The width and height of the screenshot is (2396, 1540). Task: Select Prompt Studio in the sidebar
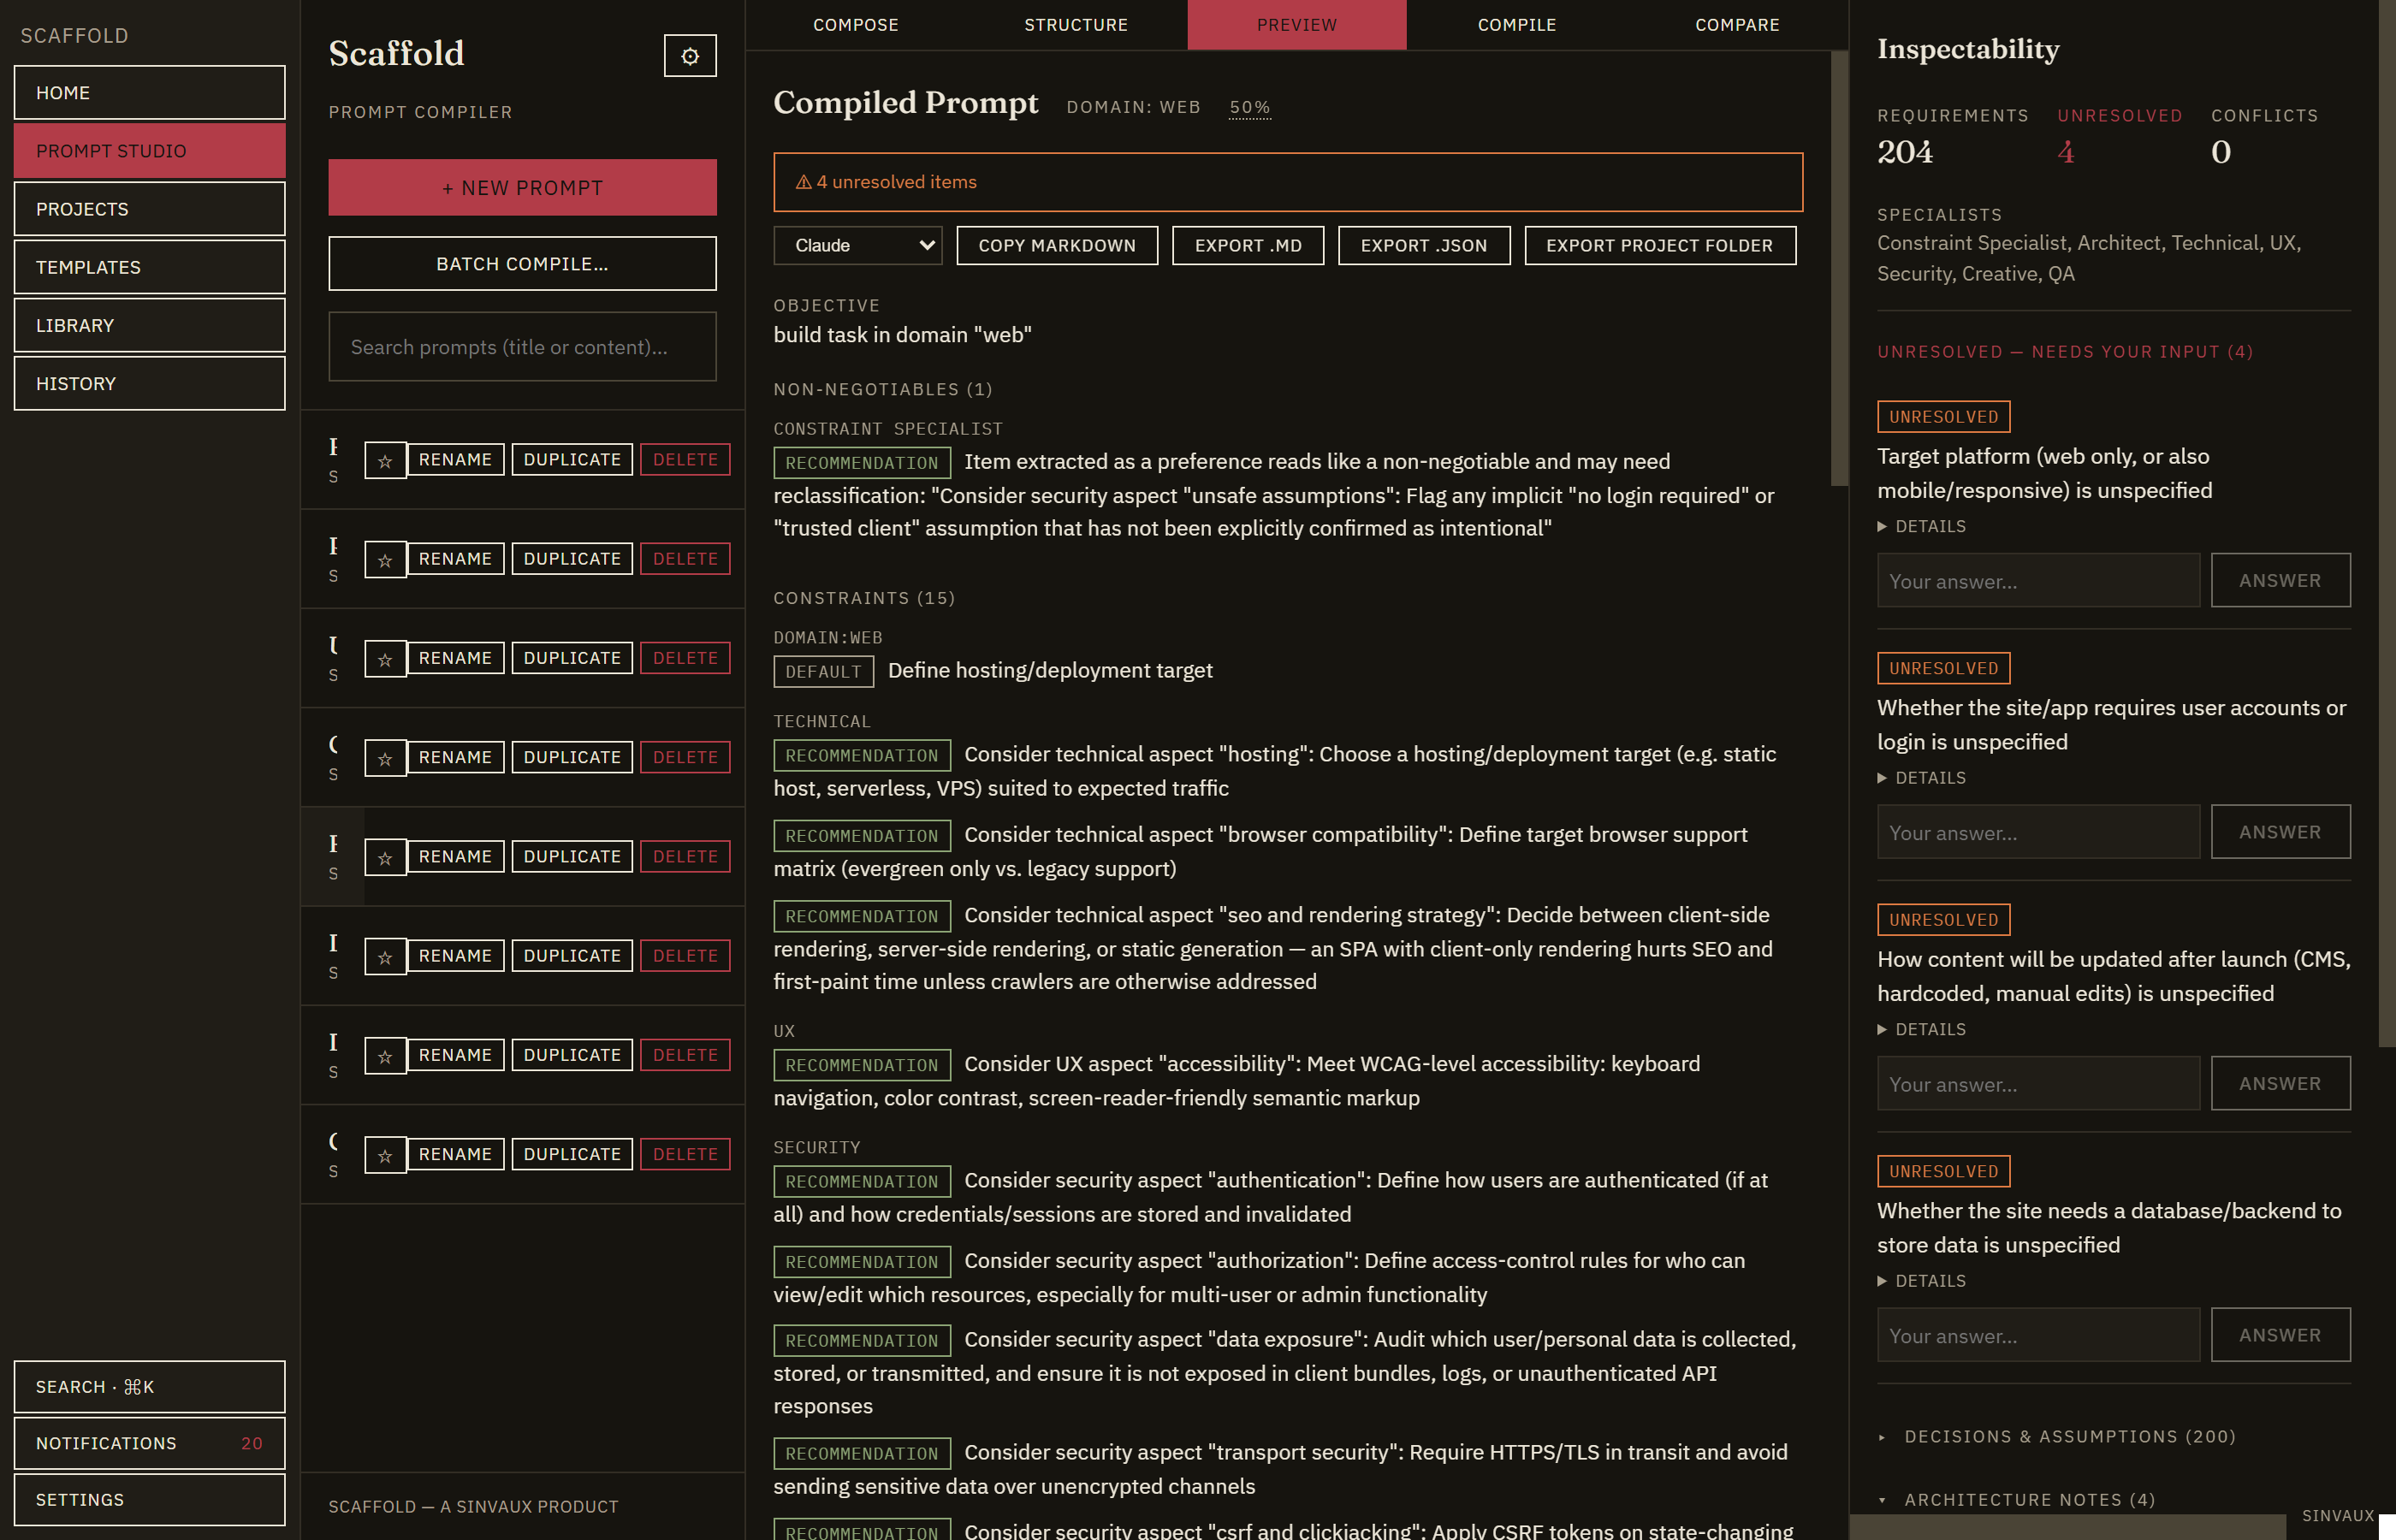coord(149,151)
